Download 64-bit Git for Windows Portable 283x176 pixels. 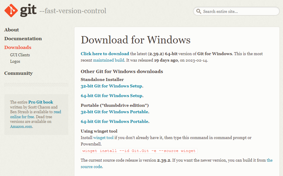tap(115, 121)
